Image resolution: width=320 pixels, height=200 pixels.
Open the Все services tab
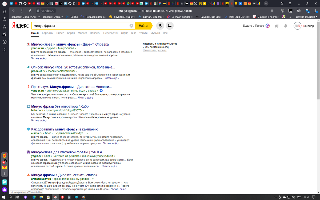[x=165, y=33]
